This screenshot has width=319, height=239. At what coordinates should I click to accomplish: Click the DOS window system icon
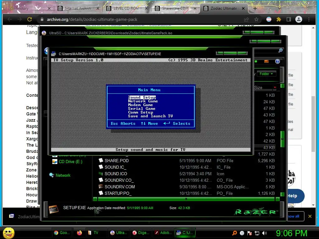pyautogui.click(x=54, y=54)
